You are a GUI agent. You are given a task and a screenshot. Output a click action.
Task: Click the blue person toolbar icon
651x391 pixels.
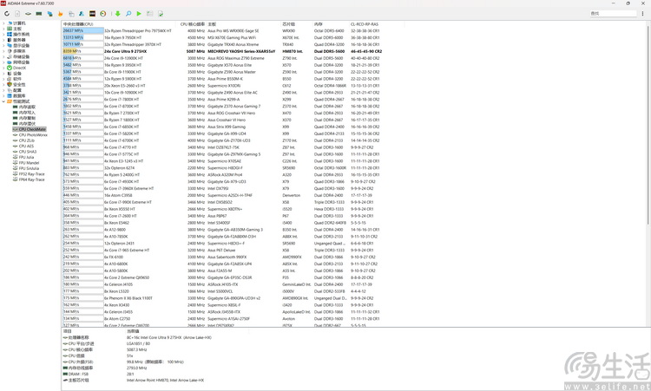coord(82,14)
